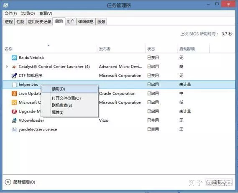238x193 pixels.
Task: Click the 已禁用 status of yundetectservice.exe
Action: click(x=153, y=129)
